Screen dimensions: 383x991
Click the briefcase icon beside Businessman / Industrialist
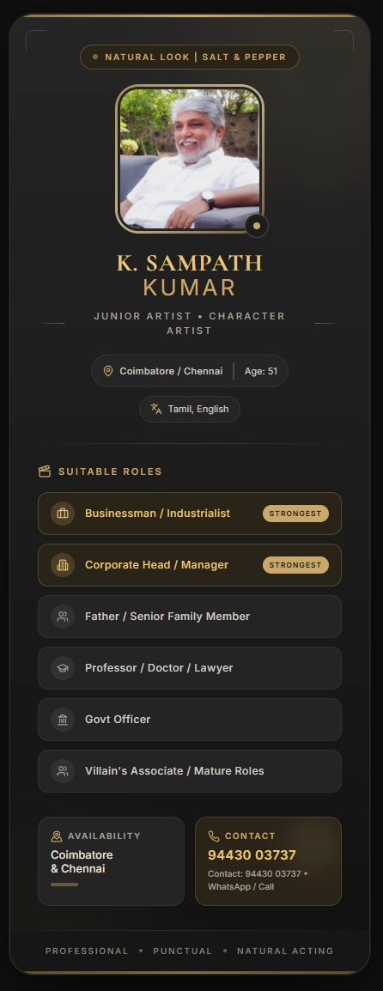click(63, 514)
